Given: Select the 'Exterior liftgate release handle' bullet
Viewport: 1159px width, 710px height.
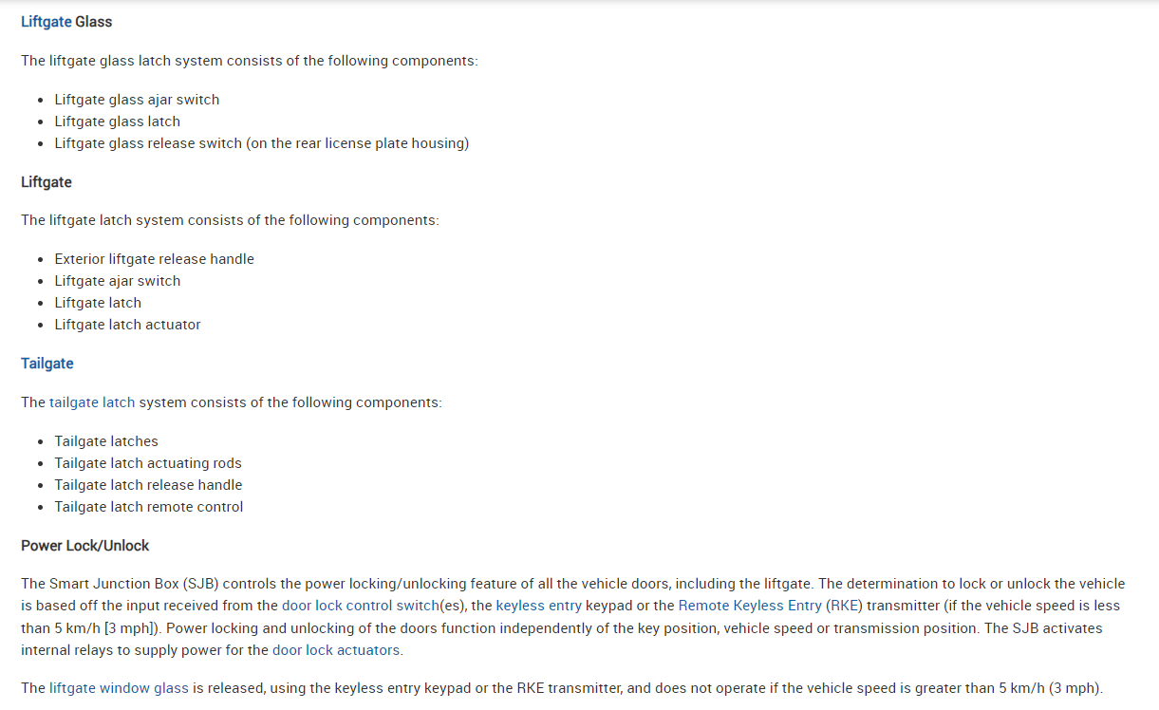Looking at the screenshot, I should coord(154,259).
